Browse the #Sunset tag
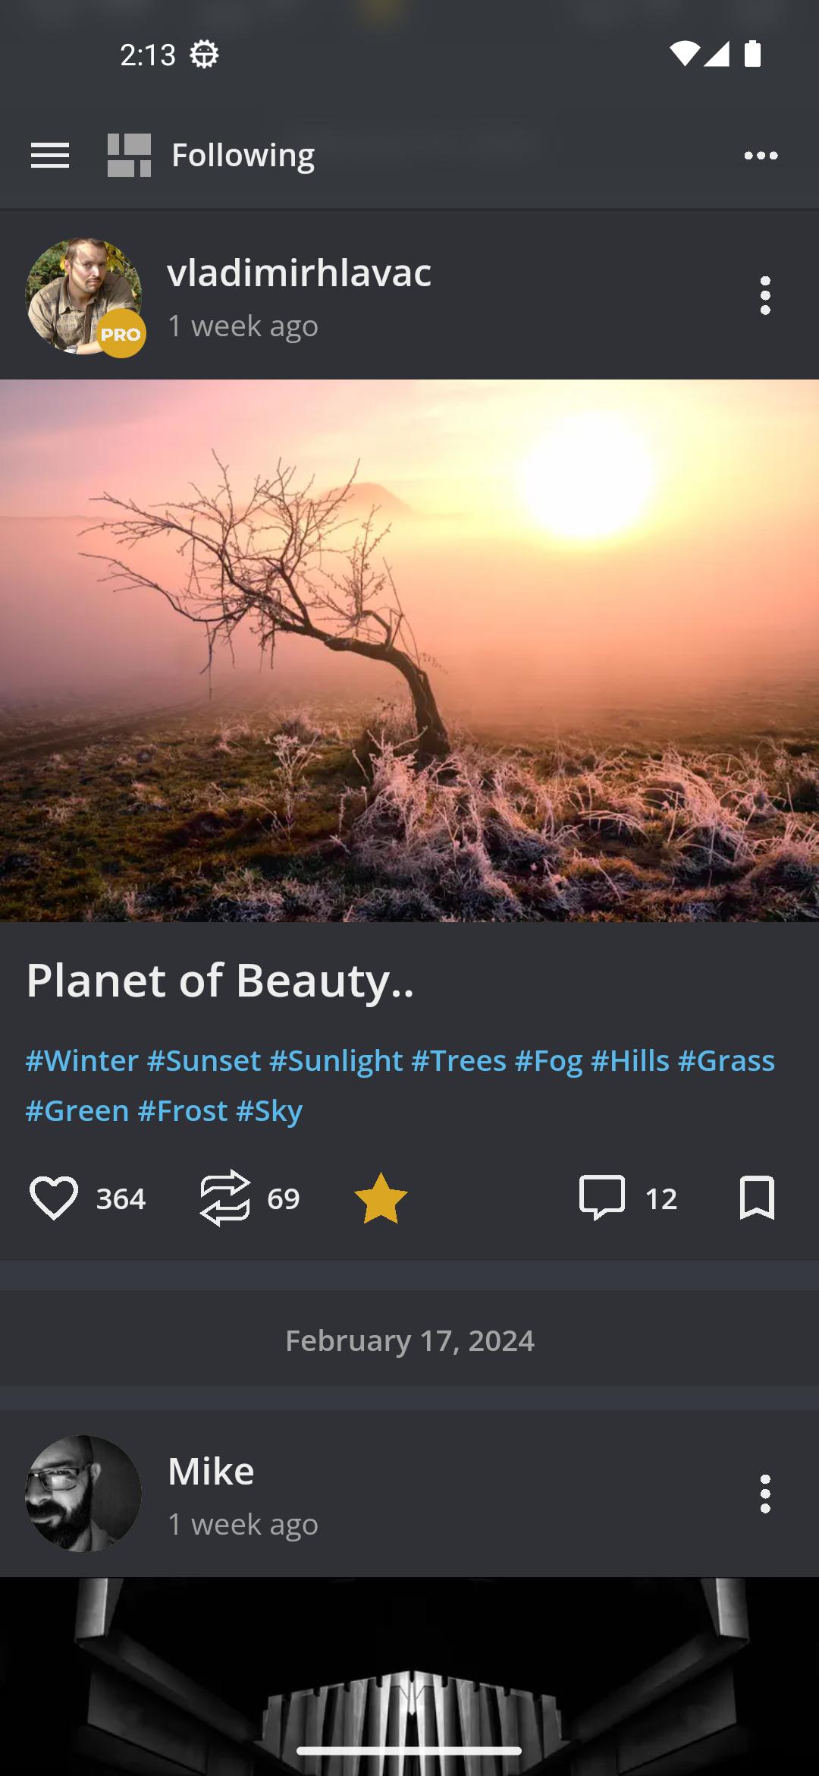Viewport: 819px width, 1776px height. pyautogui.click(x=204, y=1060)
